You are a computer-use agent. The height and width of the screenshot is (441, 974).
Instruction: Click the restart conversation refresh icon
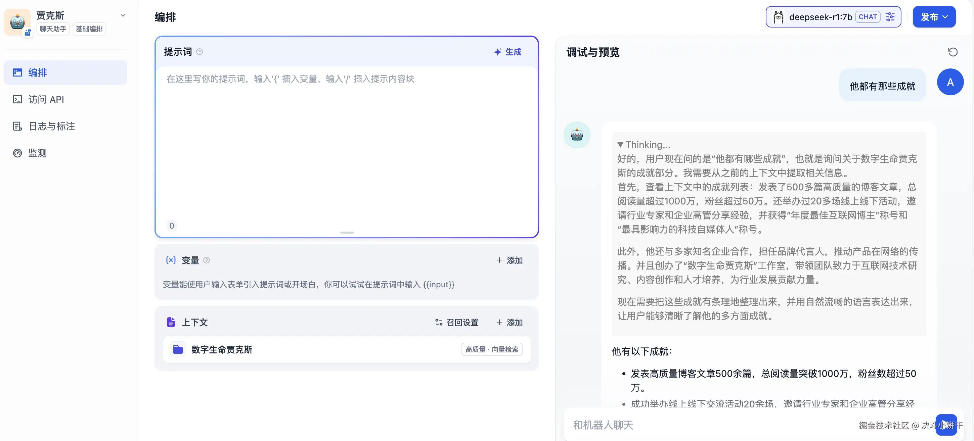[x=953, y=52]
